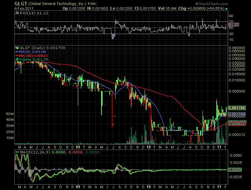Click the green 0.001700 last price tag

tap(237, 108)
